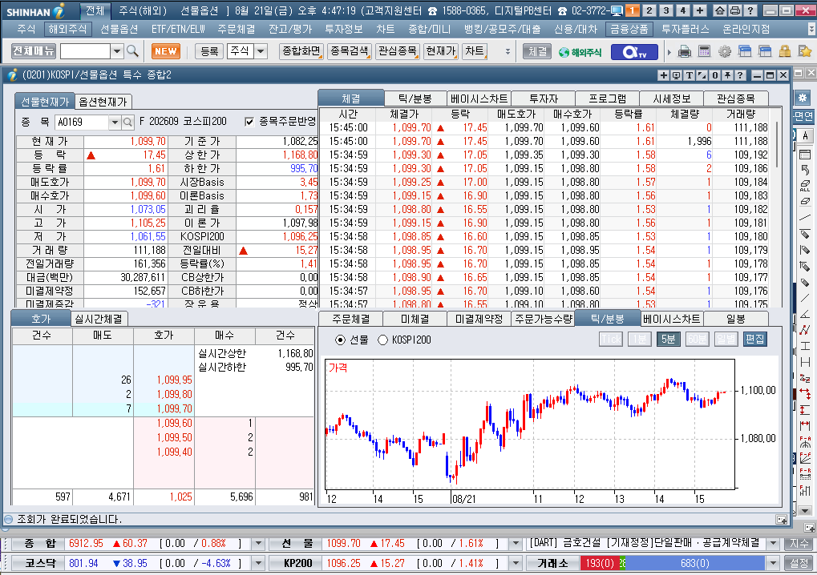Select the 1분 chart interval
The height and width of the screenshot is (575, 817).
coord(639,340)
